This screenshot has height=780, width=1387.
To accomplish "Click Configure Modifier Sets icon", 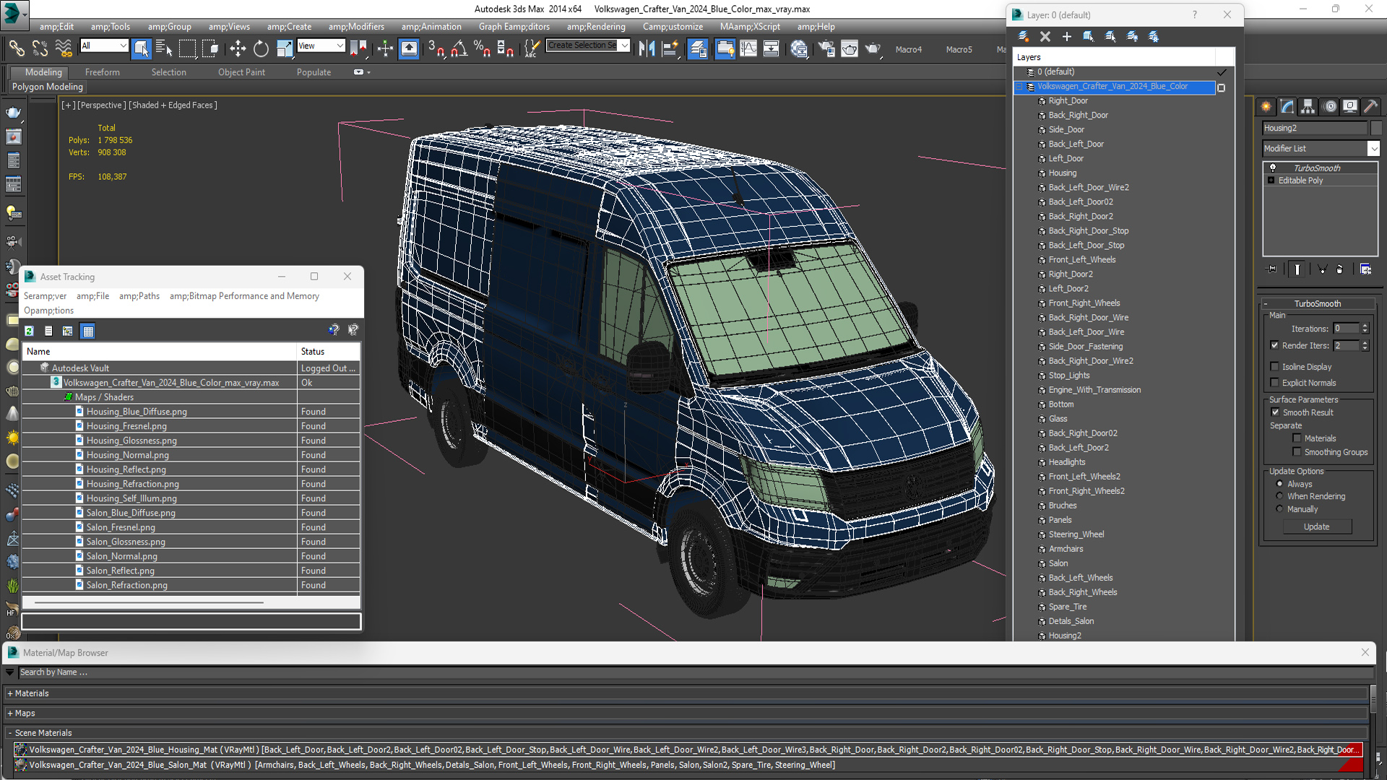I will point(1365,269).
